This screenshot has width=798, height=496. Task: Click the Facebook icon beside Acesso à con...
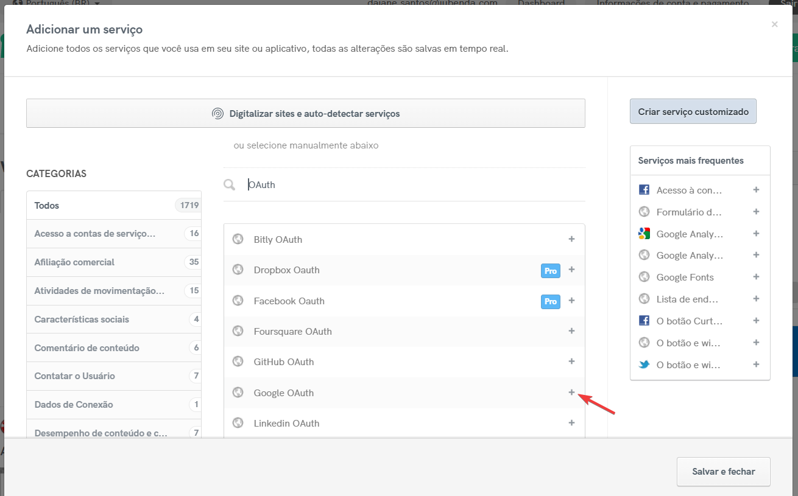pyautogui.click(x=644, y=189)
